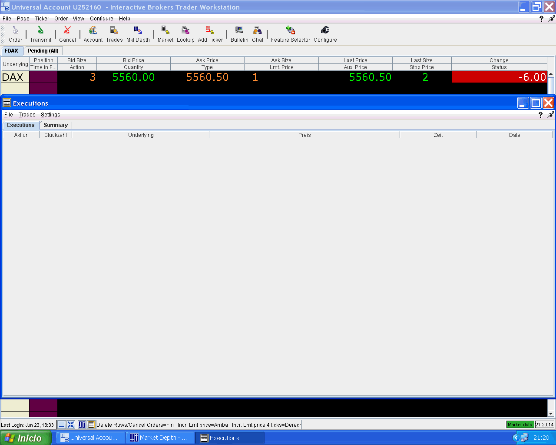Open the Trades toolbar icon
556x445 pixels.
pyautogui.click(x=114, y=34)
